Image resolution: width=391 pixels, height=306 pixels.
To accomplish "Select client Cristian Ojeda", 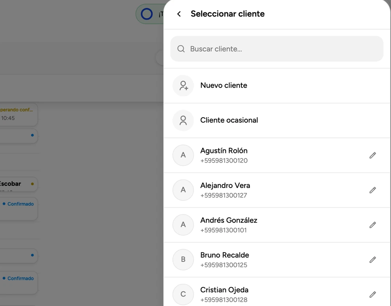I will [x=277, y=292].
